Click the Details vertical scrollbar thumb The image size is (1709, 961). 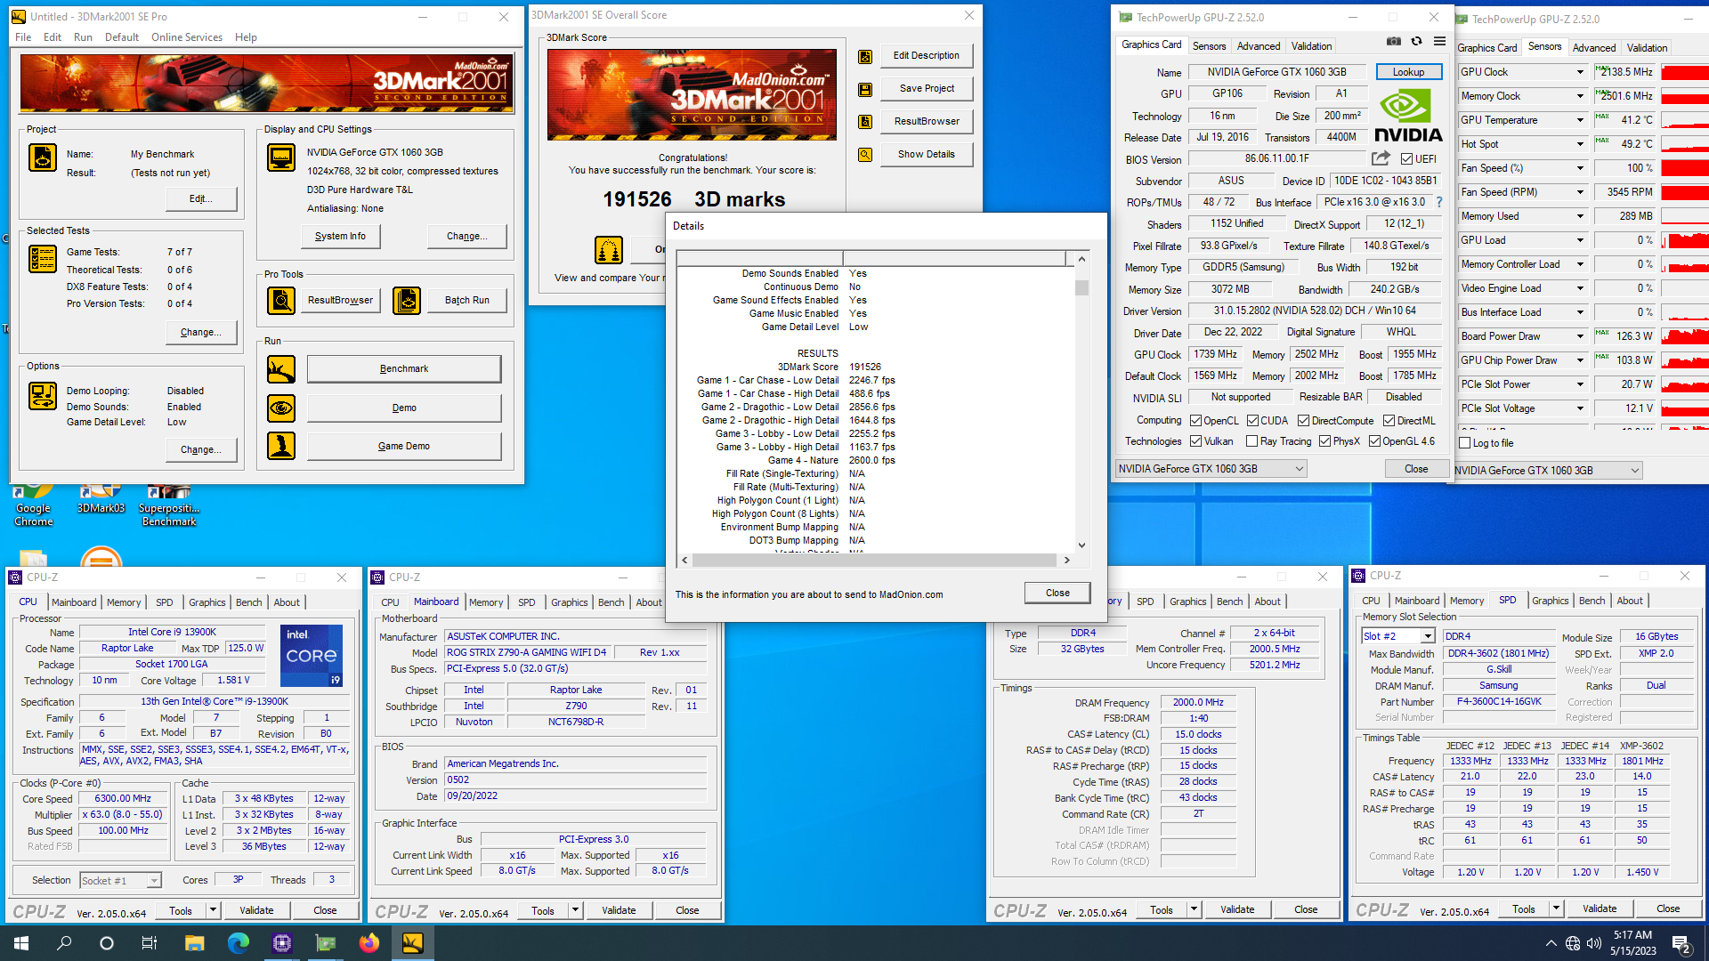point(1081,287)
